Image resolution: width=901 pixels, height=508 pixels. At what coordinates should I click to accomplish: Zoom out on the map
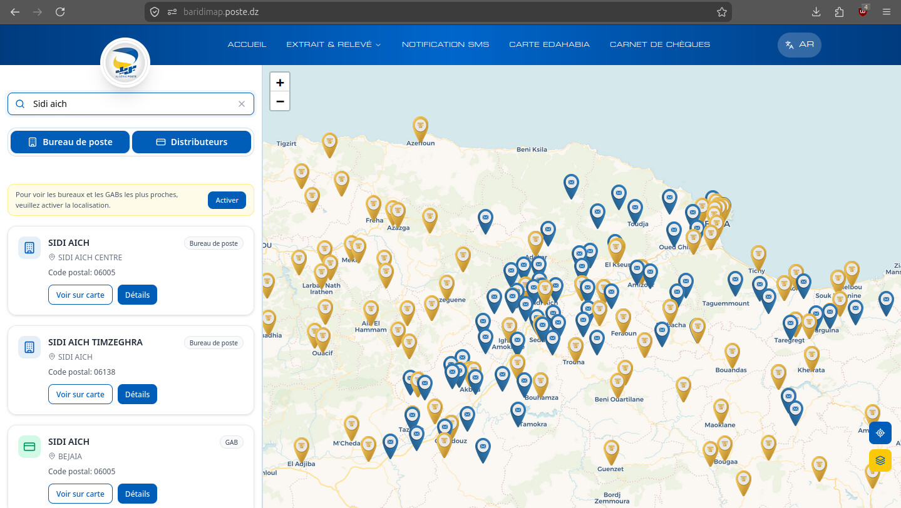coord(280,101)
